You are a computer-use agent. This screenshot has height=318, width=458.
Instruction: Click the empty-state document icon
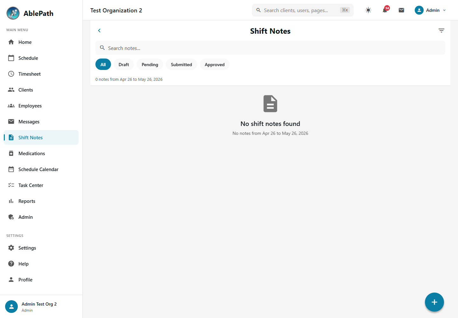[x=270, y=104]
